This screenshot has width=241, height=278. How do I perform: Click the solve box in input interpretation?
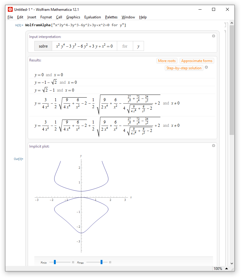pyautogui.click(x=43, y=46)
